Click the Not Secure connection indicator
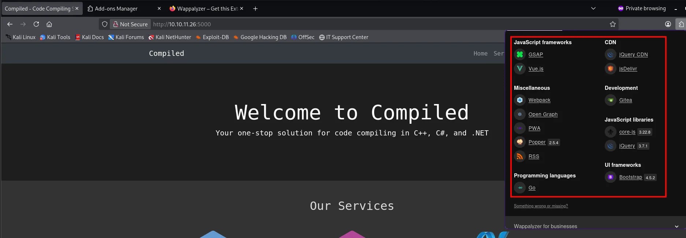686x238 pixels. (x=130, y=24)
